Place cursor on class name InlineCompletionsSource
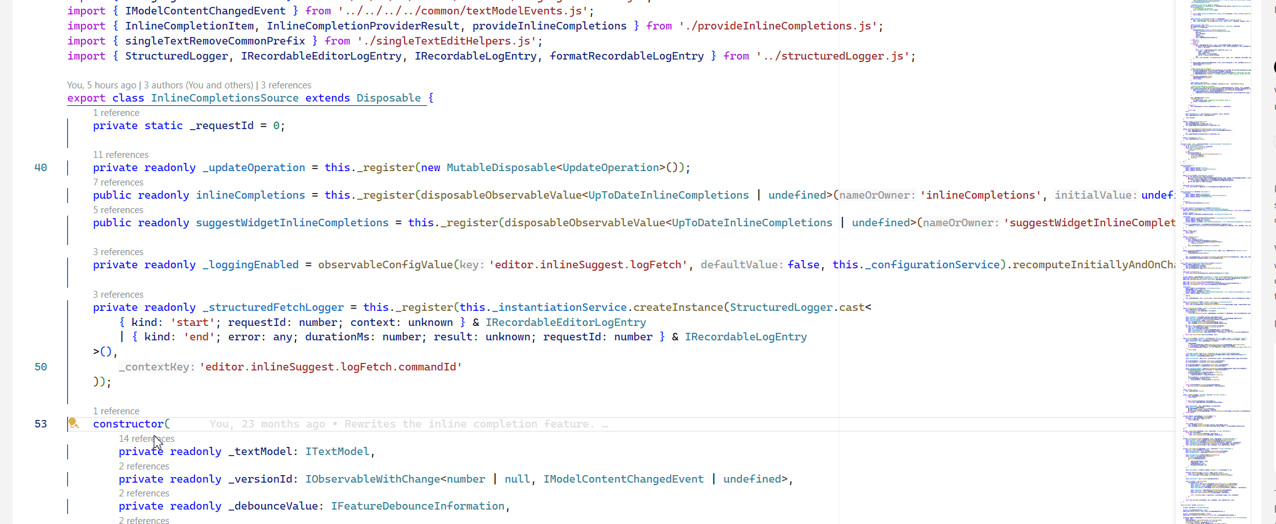The width and height of the screenshot is (1276, 524). point(225,98)
